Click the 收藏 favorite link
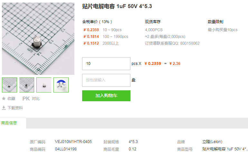 [11, 99]
